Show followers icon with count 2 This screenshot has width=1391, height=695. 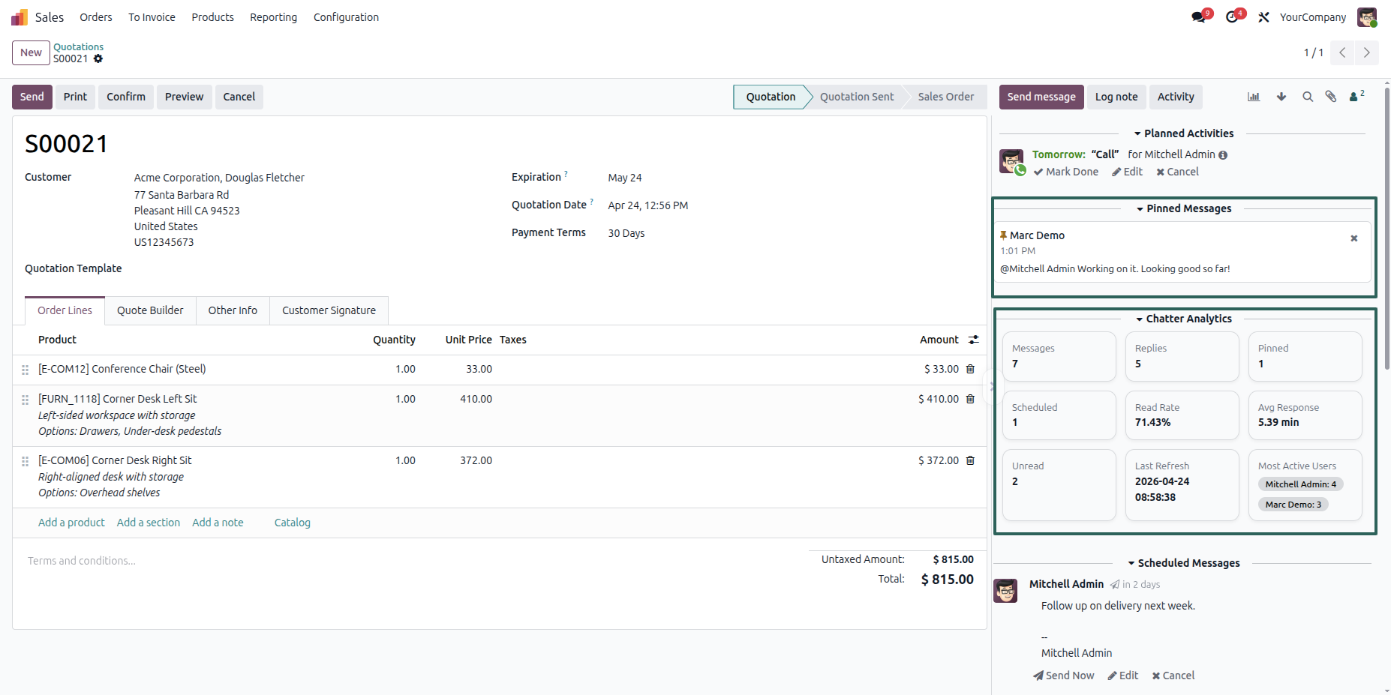point(1356,96)
